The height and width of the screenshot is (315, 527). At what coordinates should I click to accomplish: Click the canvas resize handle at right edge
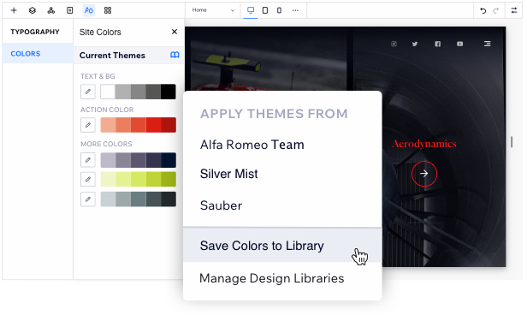tap(512, 142)
